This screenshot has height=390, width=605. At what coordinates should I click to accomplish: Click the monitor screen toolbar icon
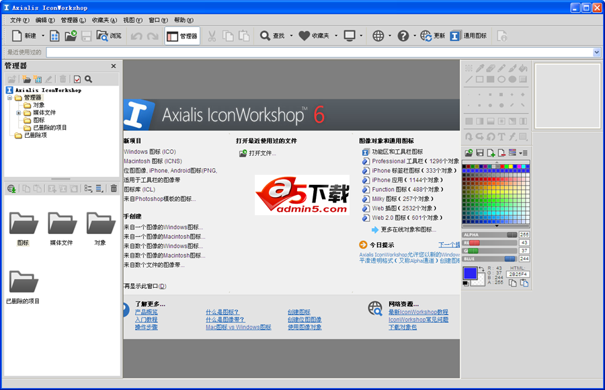(350, 36)
